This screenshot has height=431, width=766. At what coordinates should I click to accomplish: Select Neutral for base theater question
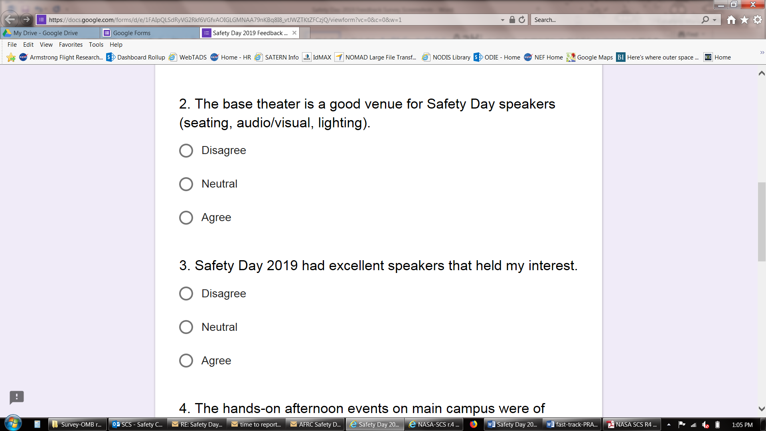coord(186,184)
